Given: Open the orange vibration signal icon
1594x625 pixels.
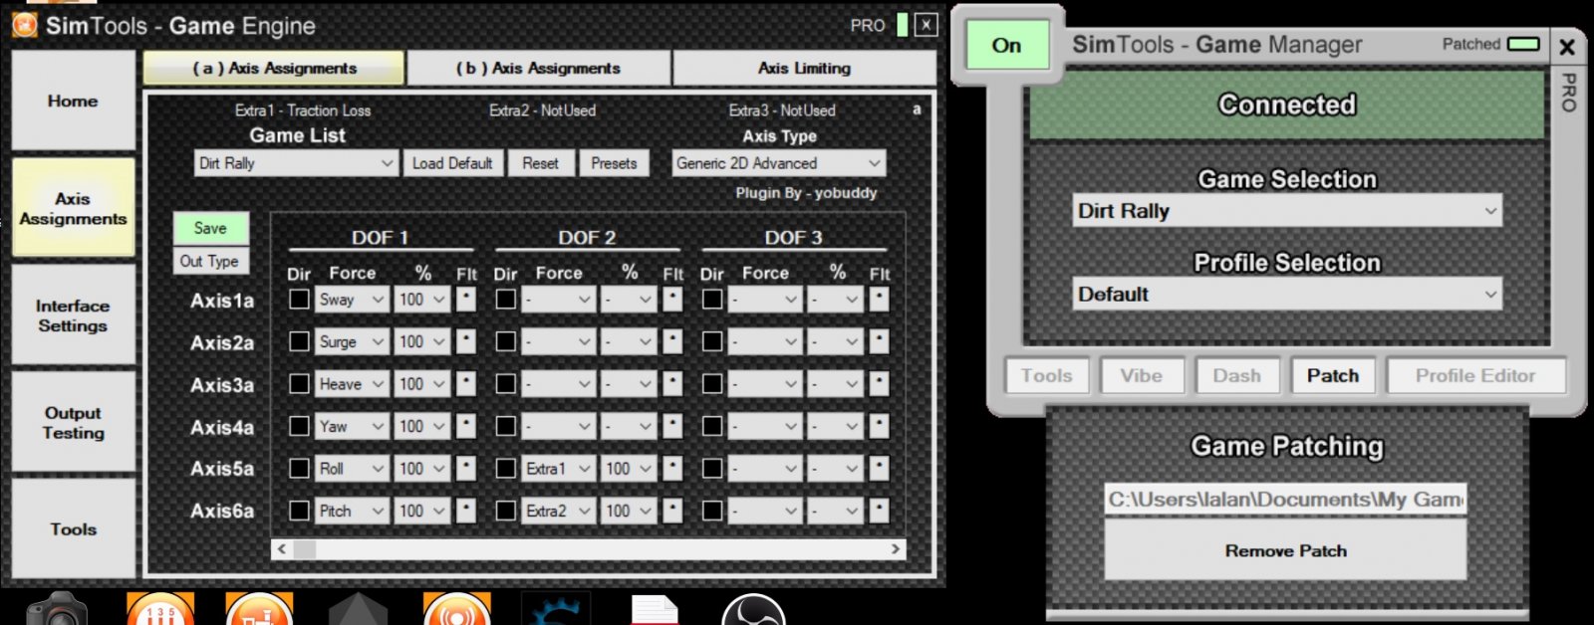Looking at the screenshot, I should [x=457, y=609].
